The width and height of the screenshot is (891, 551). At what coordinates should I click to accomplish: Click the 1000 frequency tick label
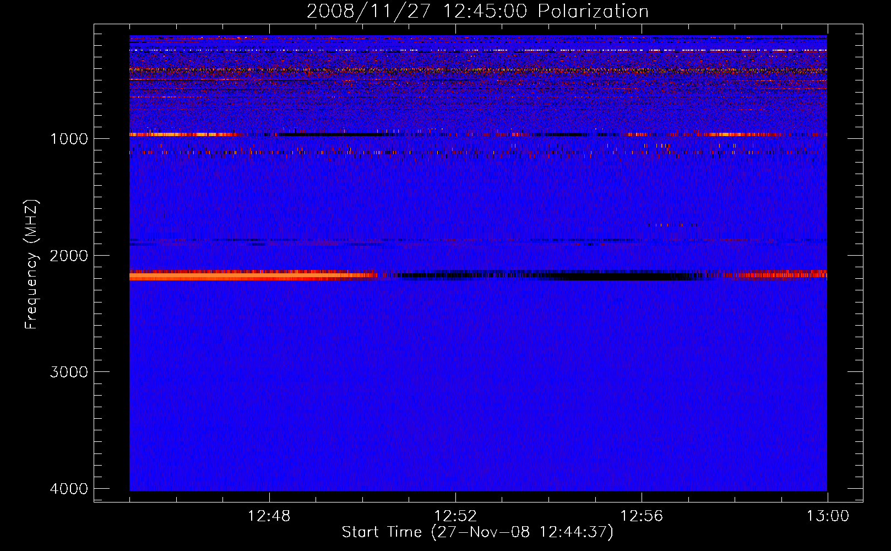pos(69,139)
